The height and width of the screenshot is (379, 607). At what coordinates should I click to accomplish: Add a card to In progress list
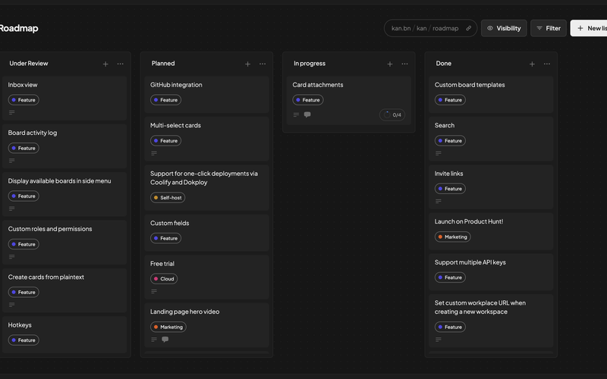390,64
